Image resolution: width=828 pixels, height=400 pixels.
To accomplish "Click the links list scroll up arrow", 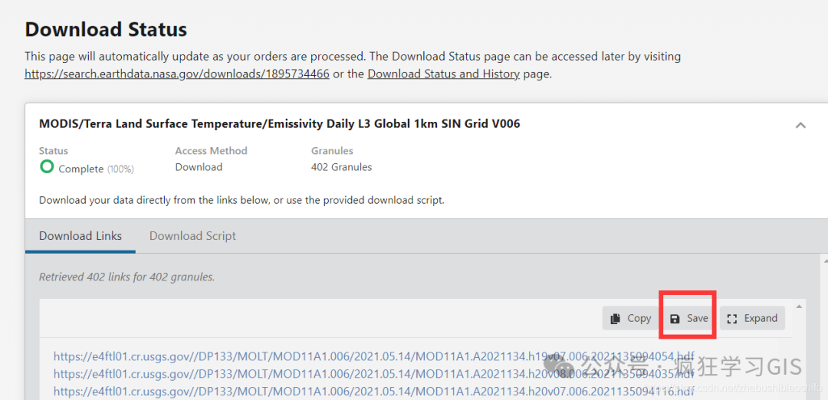I will coord(799,307).
